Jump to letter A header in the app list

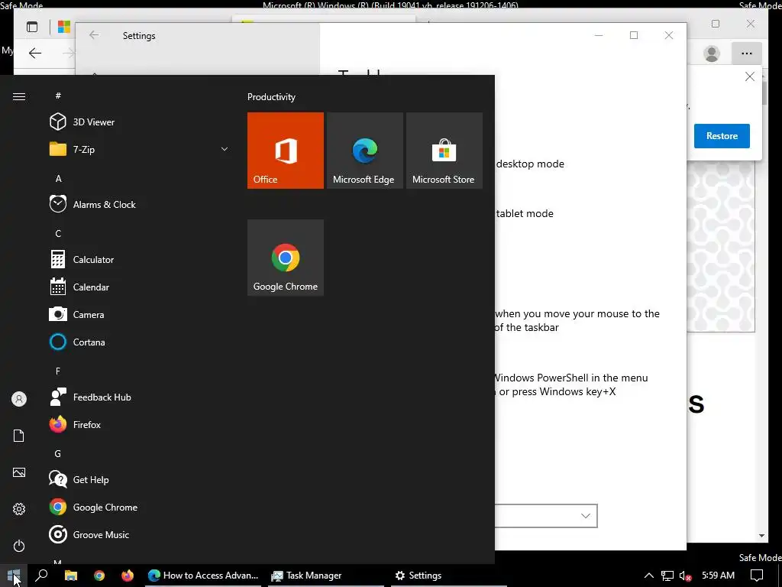(58, 178)
